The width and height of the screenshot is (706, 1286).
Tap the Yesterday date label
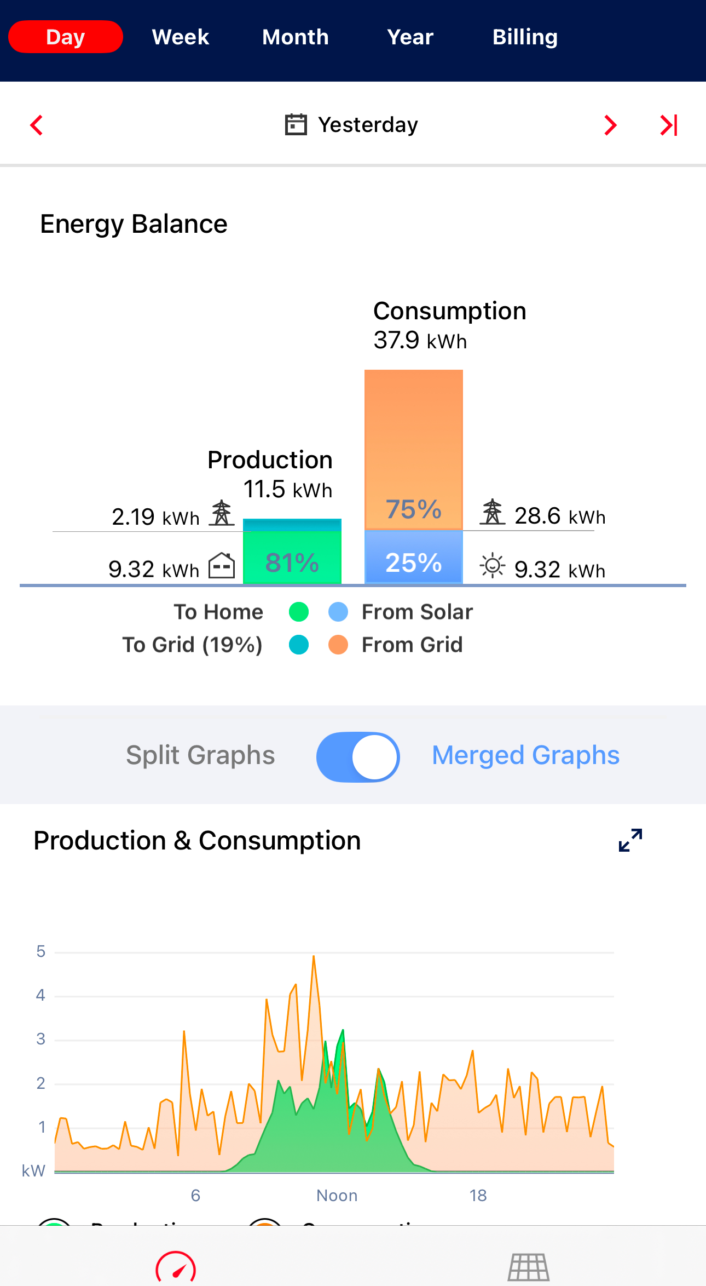coord(368,125)
